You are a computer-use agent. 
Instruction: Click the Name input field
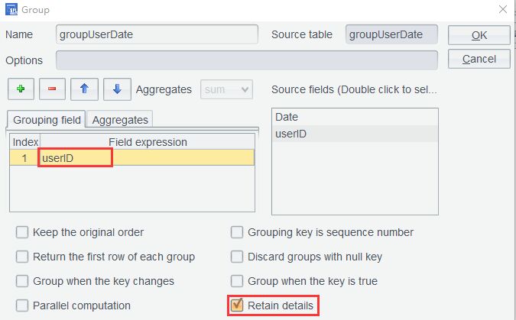(x=157, y=35)
